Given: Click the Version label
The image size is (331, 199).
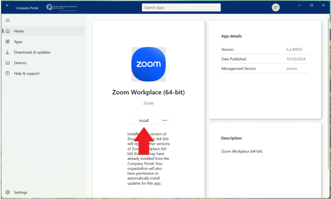Looking at the screenshot, I should tap(227, 49).
